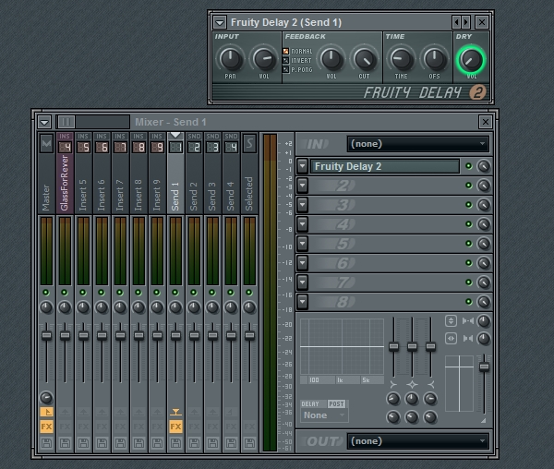Click the pan/volume XY pad

coord(459,383)
